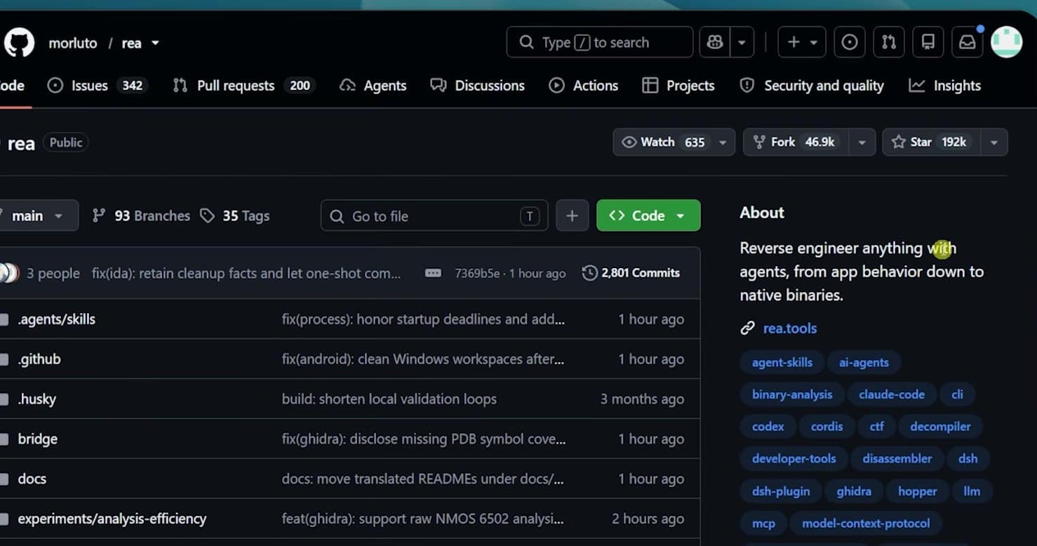The width and height of the screenshot is (1037, 546).
Task: Open the rea repository switcher caret
Action: [x=155, y=43]
